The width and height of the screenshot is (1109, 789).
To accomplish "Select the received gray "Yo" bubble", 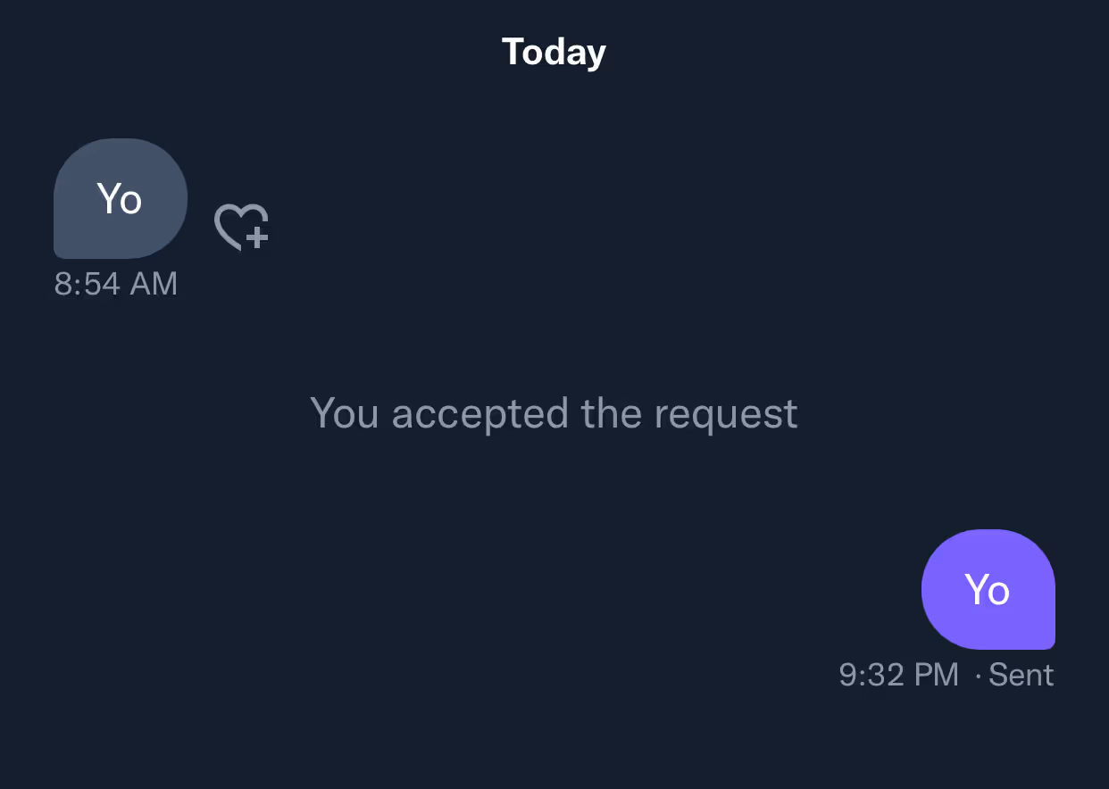I will 121,198.
